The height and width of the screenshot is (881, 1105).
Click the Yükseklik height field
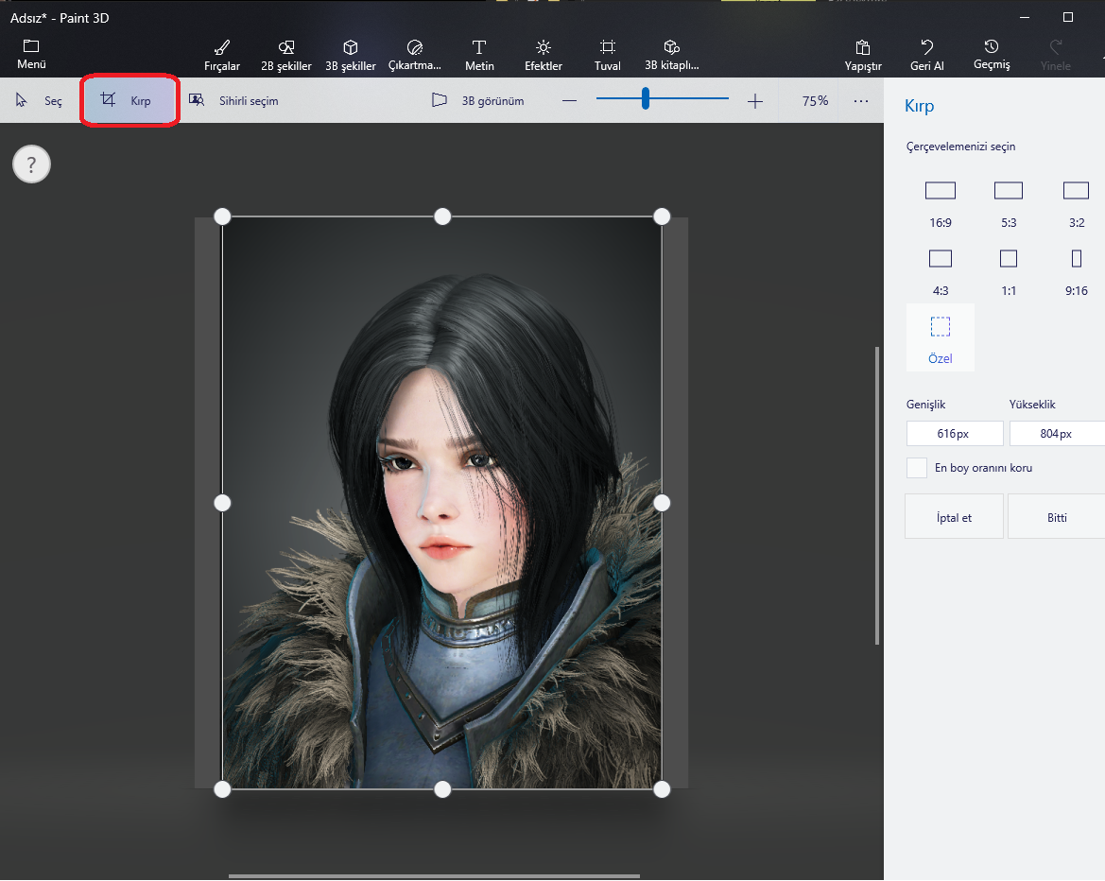pos(1057,434)
